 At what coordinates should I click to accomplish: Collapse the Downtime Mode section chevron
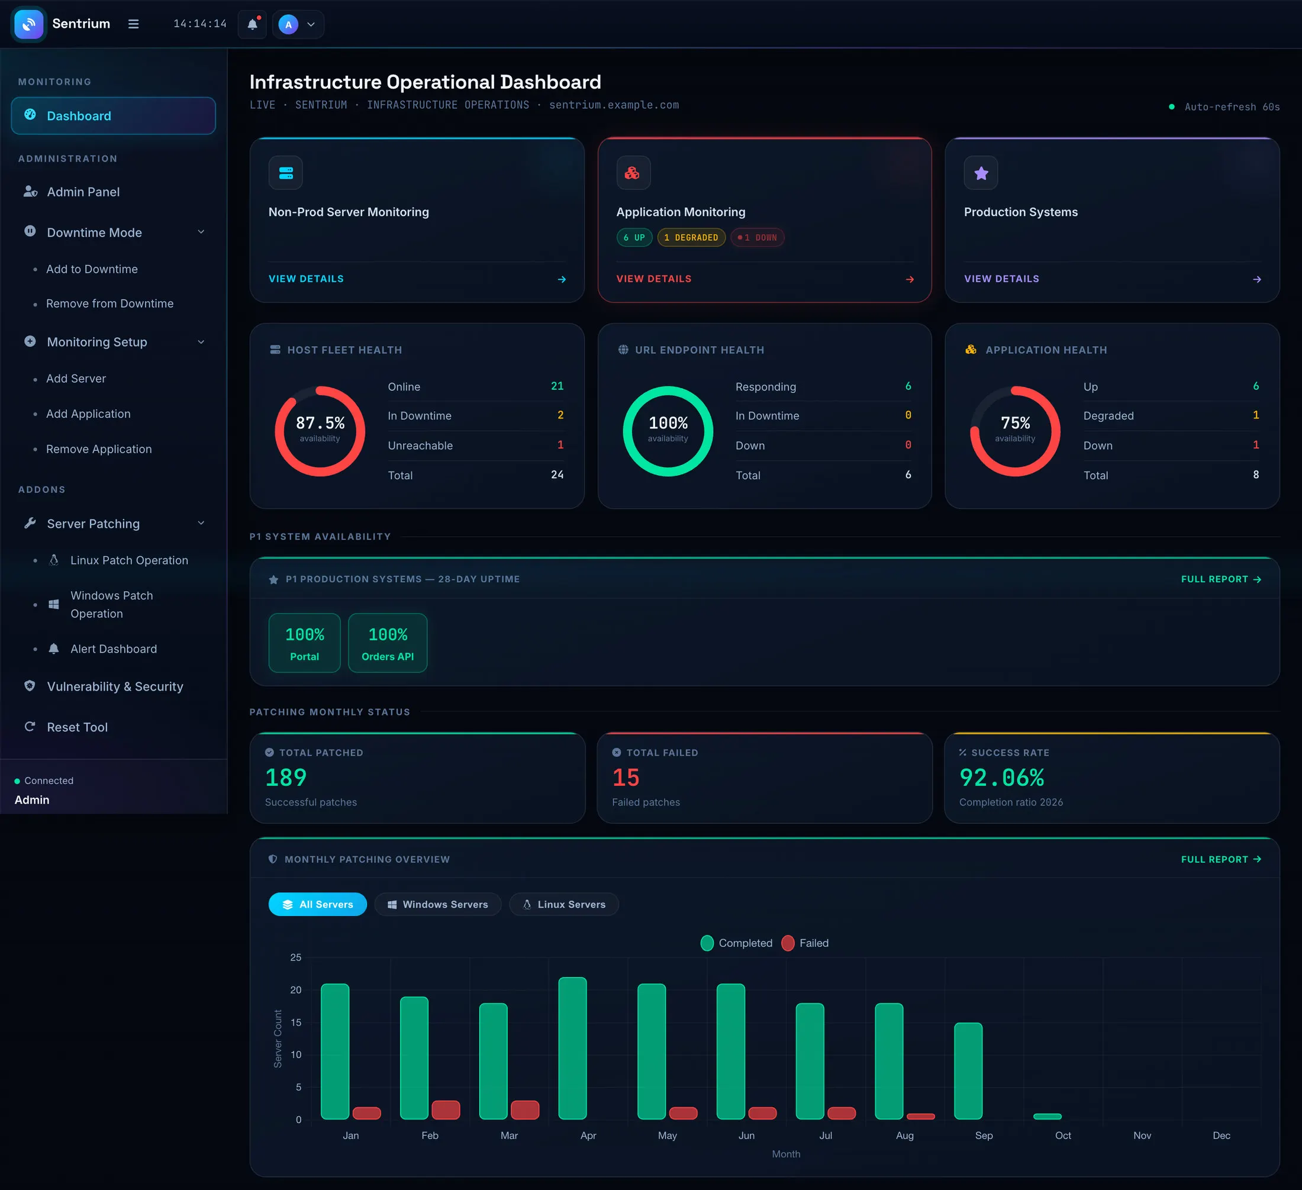pos(201,232)
